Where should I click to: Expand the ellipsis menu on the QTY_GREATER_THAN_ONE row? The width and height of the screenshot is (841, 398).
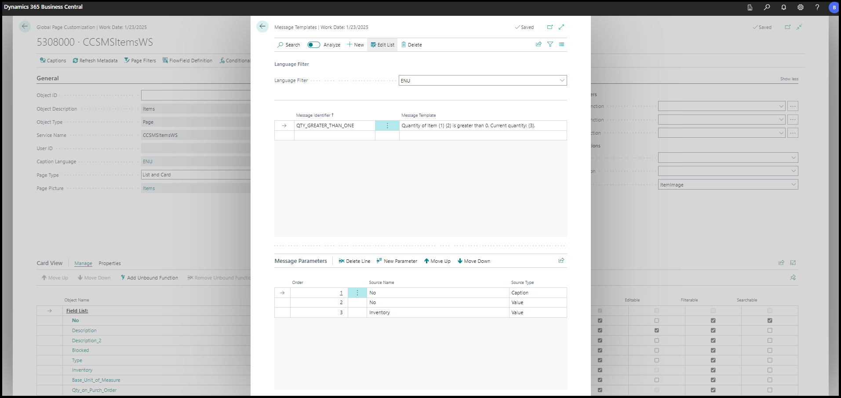pos(387,125)
